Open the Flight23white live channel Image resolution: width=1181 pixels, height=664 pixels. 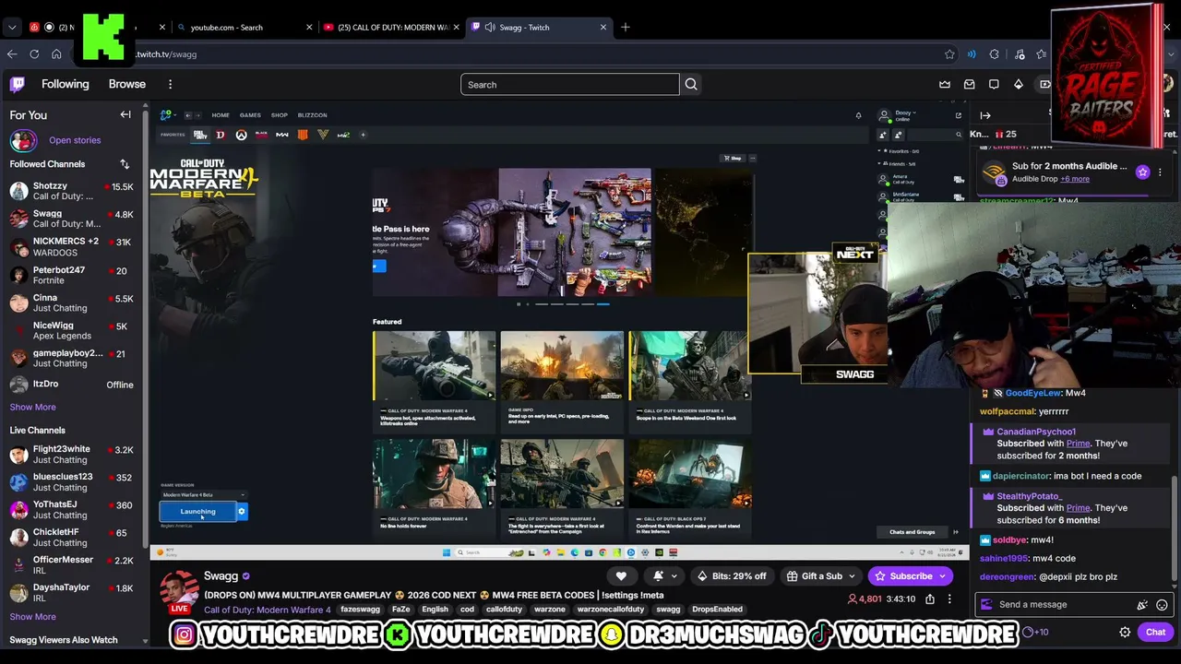pos(72,455)
